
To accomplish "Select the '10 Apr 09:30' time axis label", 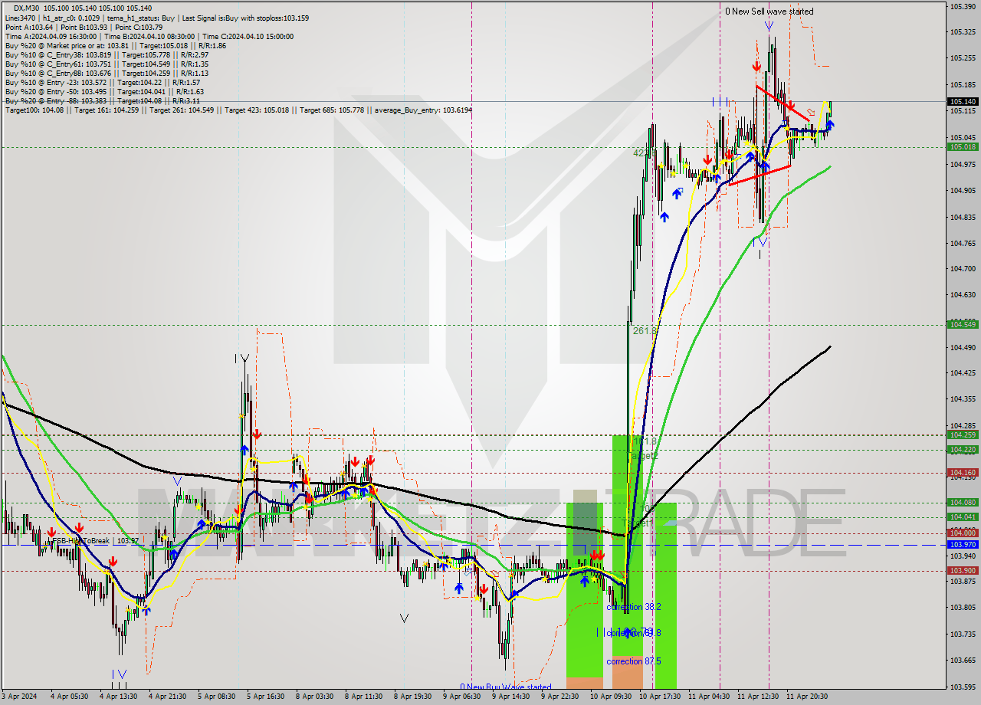I will (611, 697).
